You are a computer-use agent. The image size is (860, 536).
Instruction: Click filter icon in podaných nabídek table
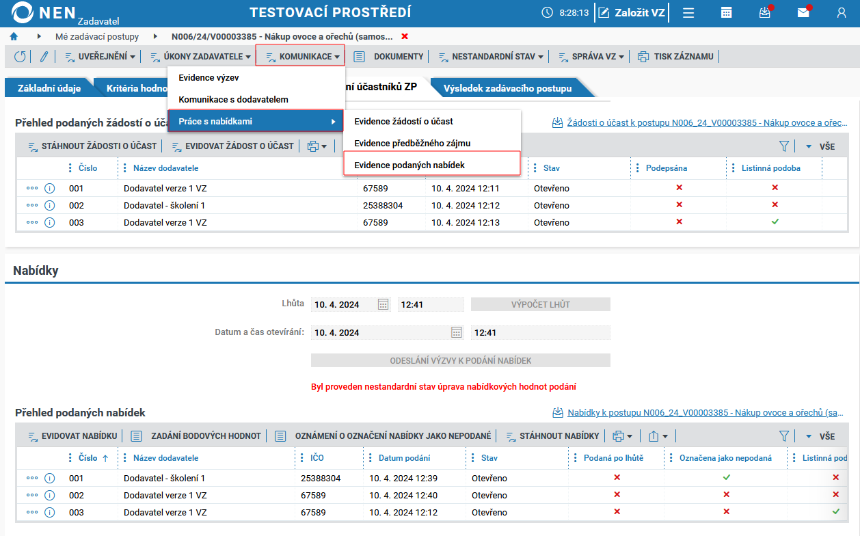tap(784, 435)
